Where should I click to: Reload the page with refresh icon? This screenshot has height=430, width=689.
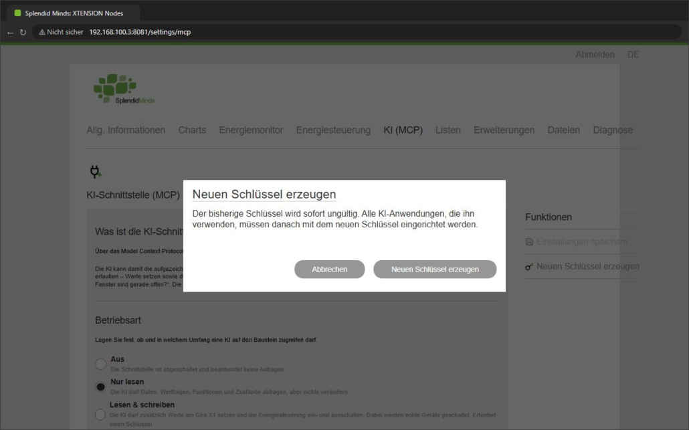(23, 33)
